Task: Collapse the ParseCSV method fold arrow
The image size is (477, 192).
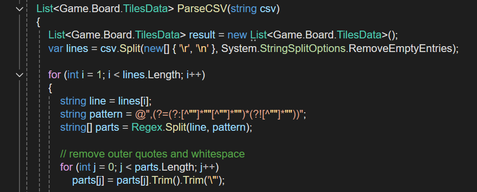Action: (x=19, y=9)
